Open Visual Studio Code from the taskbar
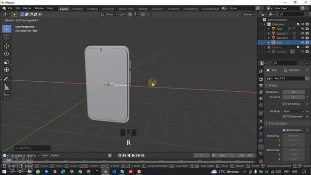The width and height of the screenshot is (311, 175). (114, 172)
